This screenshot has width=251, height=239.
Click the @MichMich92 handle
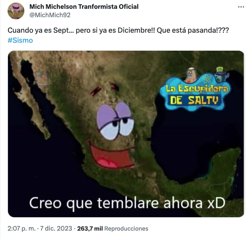(50, 15)
